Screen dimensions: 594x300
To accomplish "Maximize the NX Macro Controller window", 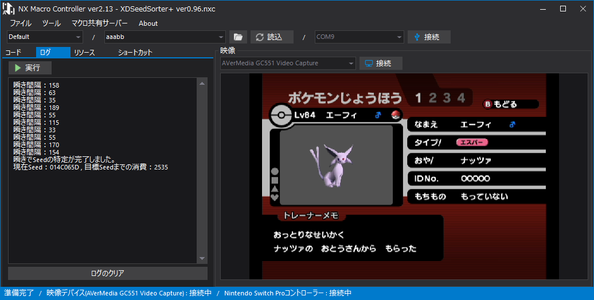I will pos(563,9).
